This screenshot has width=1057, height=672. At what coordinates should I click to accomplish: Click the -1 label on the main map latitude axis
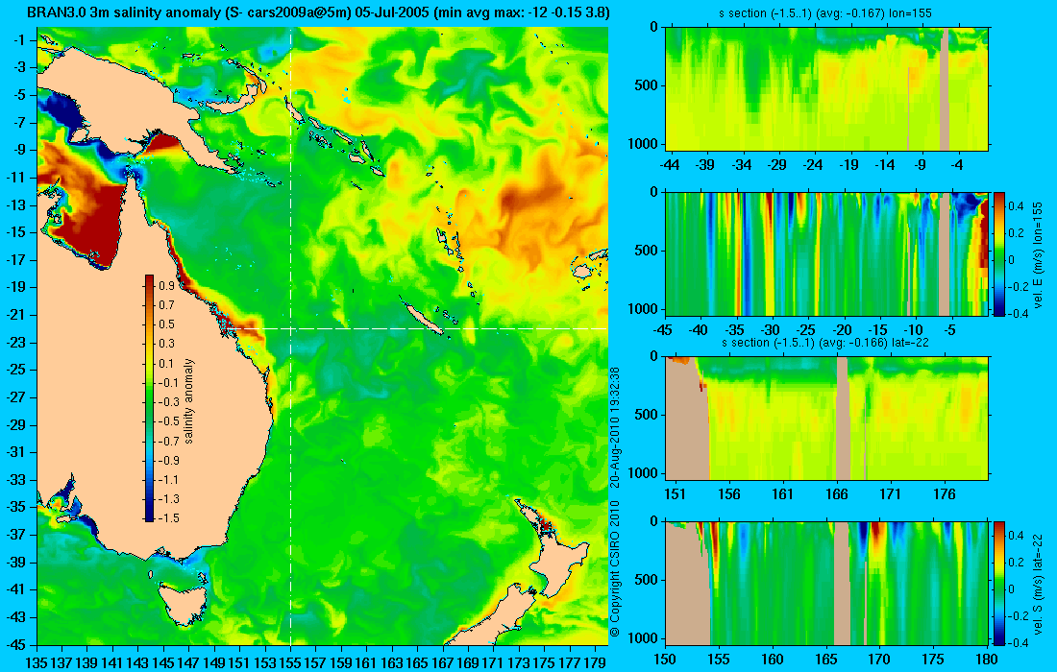click(18, 40)
